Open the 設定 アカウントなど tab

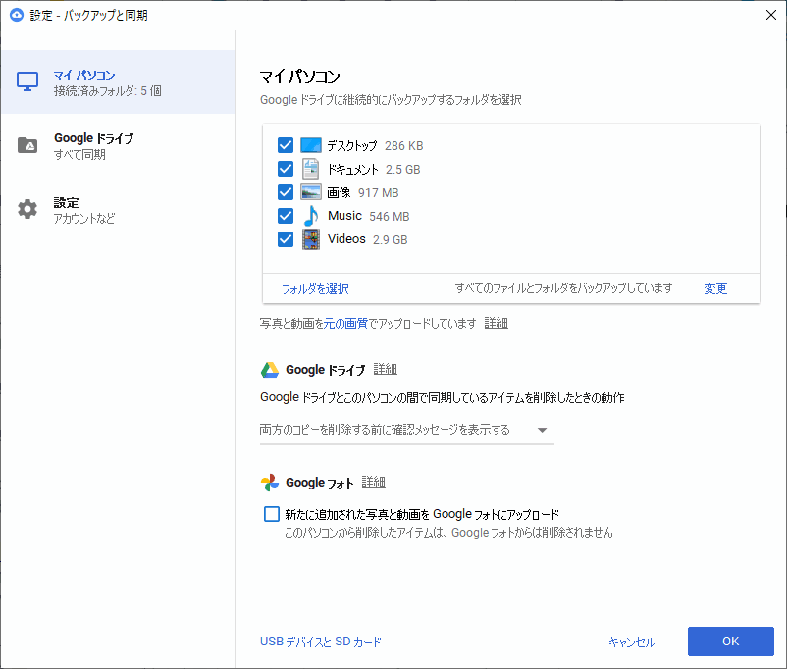(118, 210)
